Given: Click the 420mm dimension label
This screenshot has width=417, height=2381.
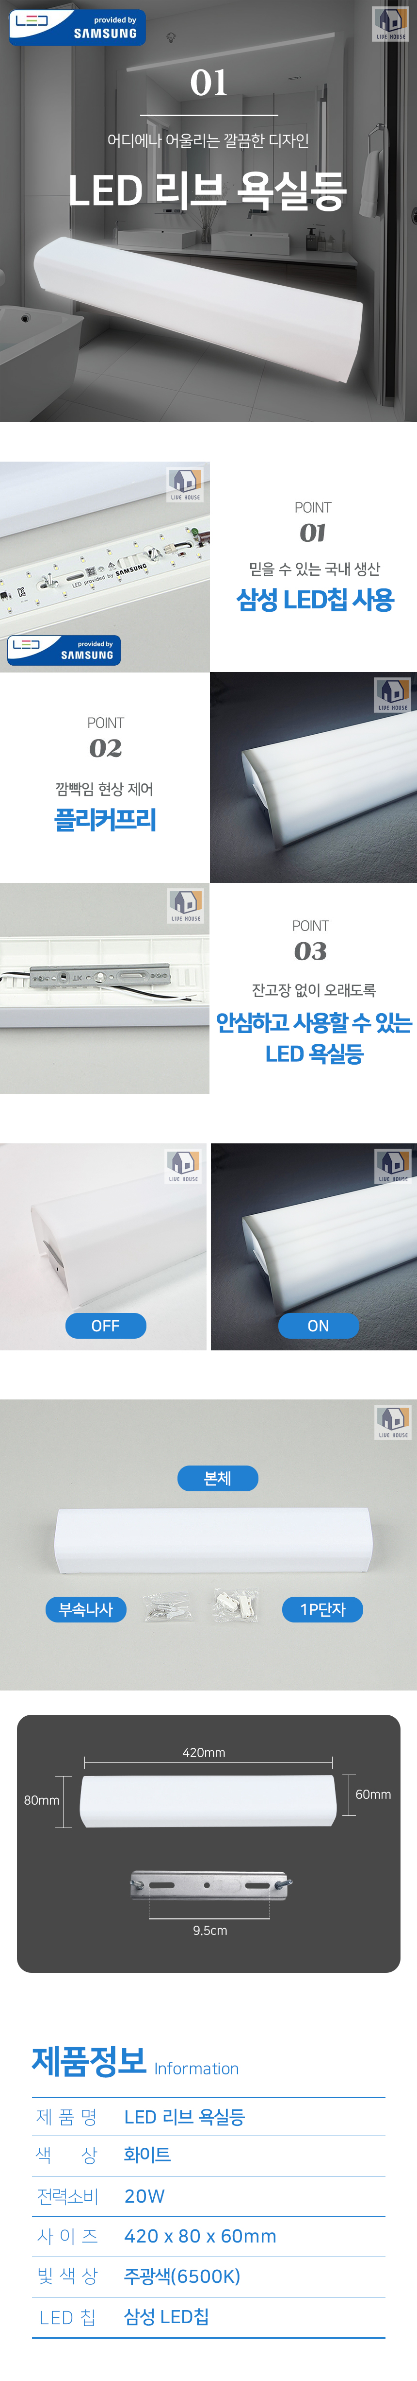Looking at the screenshot, I should pyautogui.click(x=204, y=1753).
